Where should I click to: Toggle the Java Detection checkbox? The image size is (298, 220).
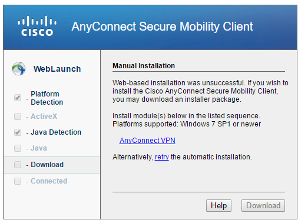pyautogui.click(x=18, y=132)
